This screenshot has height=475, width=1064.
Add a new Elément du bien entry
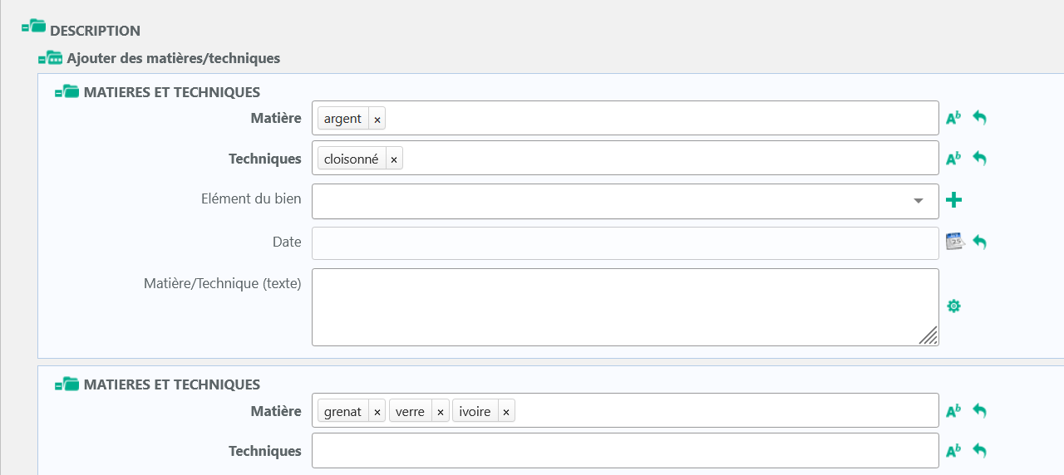click(x=954, y=200)
